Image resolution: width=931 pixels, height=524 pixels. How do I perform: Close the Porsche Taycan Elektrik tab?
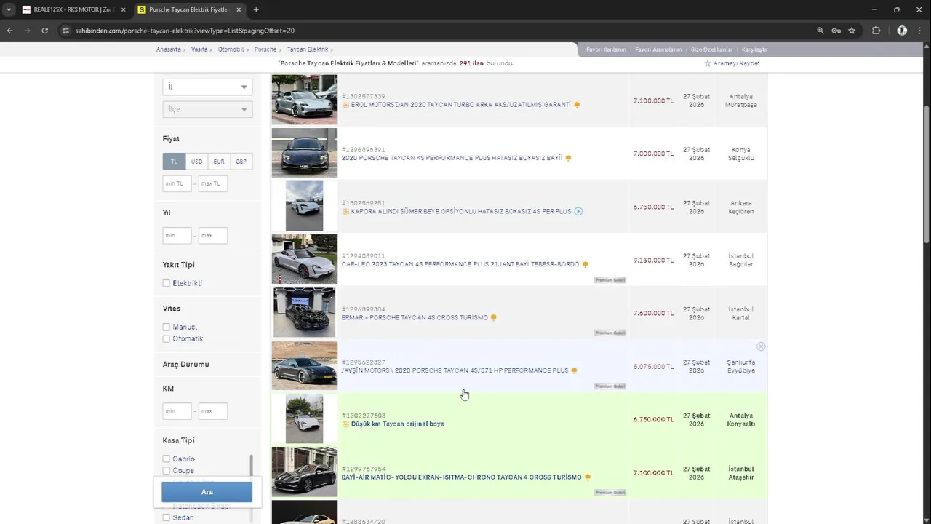tap(239, 9)
